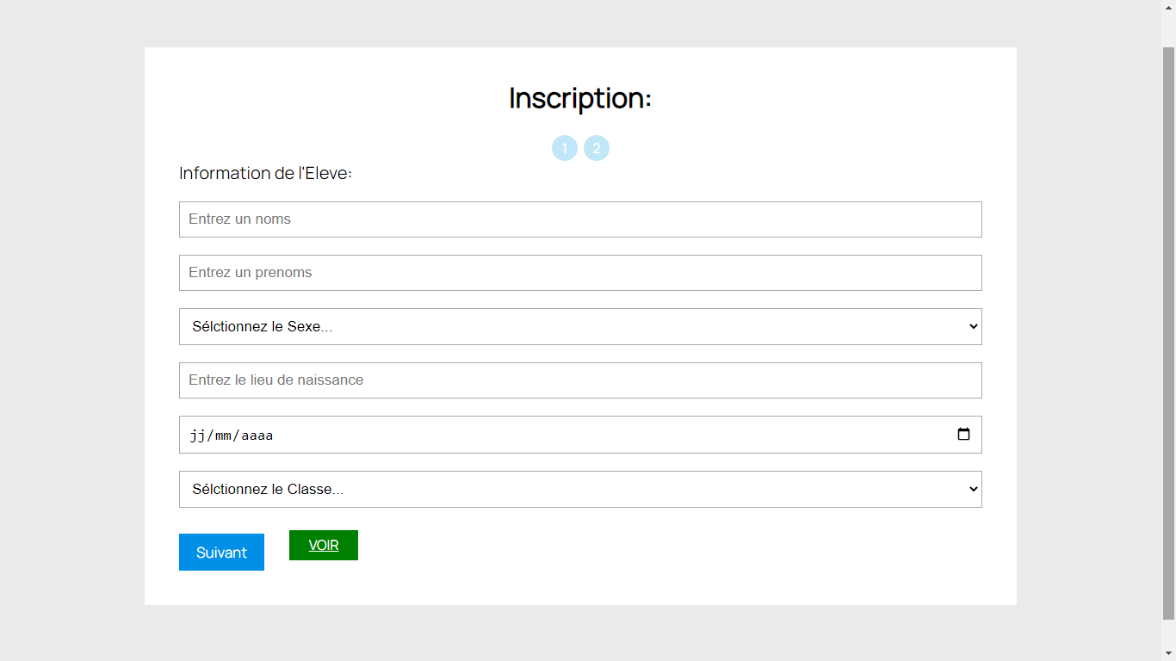The image size is (1176, 661).
Task: Click the aaaa year segment of the date field
Action: (x=256, y=435)
